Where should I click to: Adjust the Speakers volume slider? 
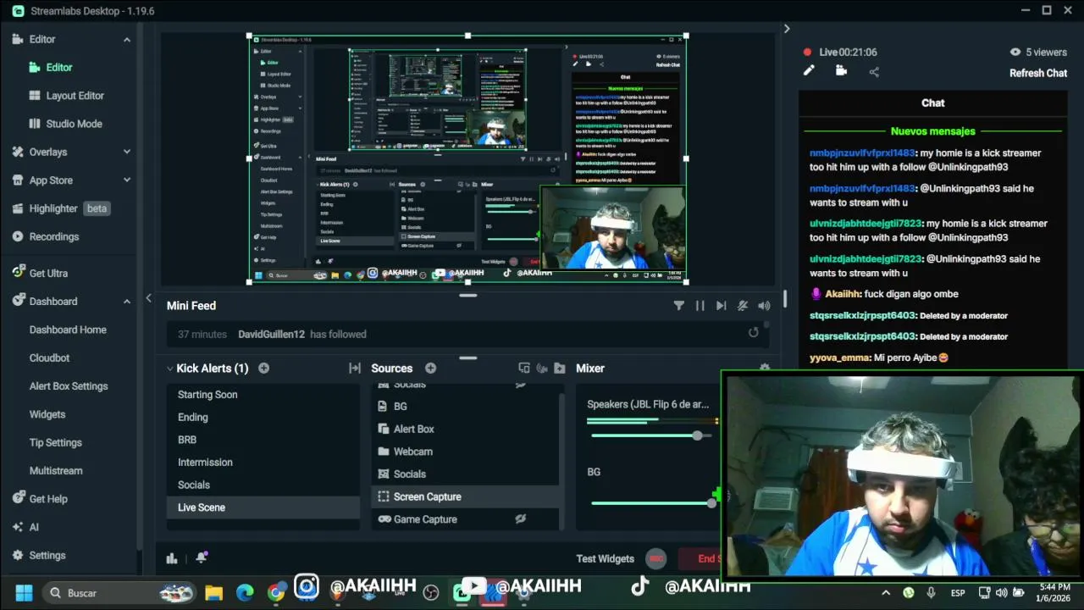click(x=697, y=435)
